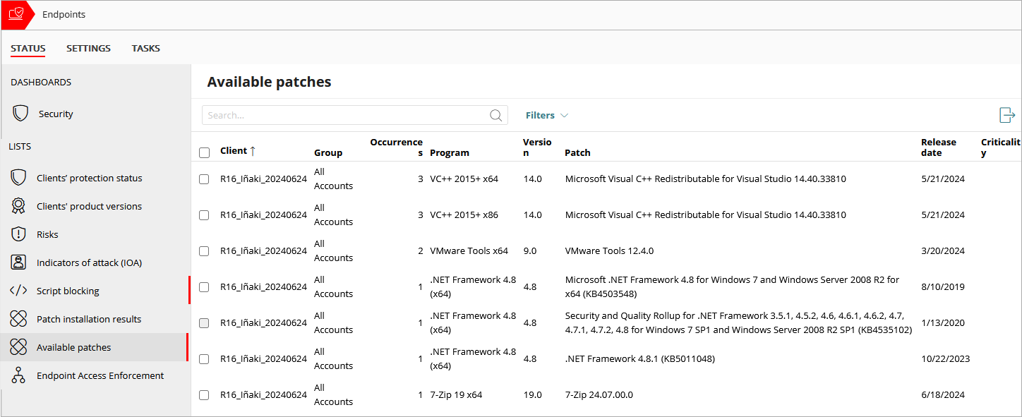1022x417 pixels.
Task: Sort by the Program column header
Action: coord(450,152)
